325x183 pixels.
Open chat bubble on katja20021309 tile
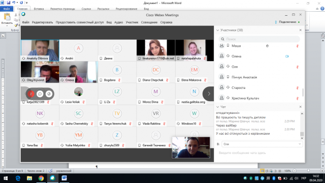[x=40, y=94]
